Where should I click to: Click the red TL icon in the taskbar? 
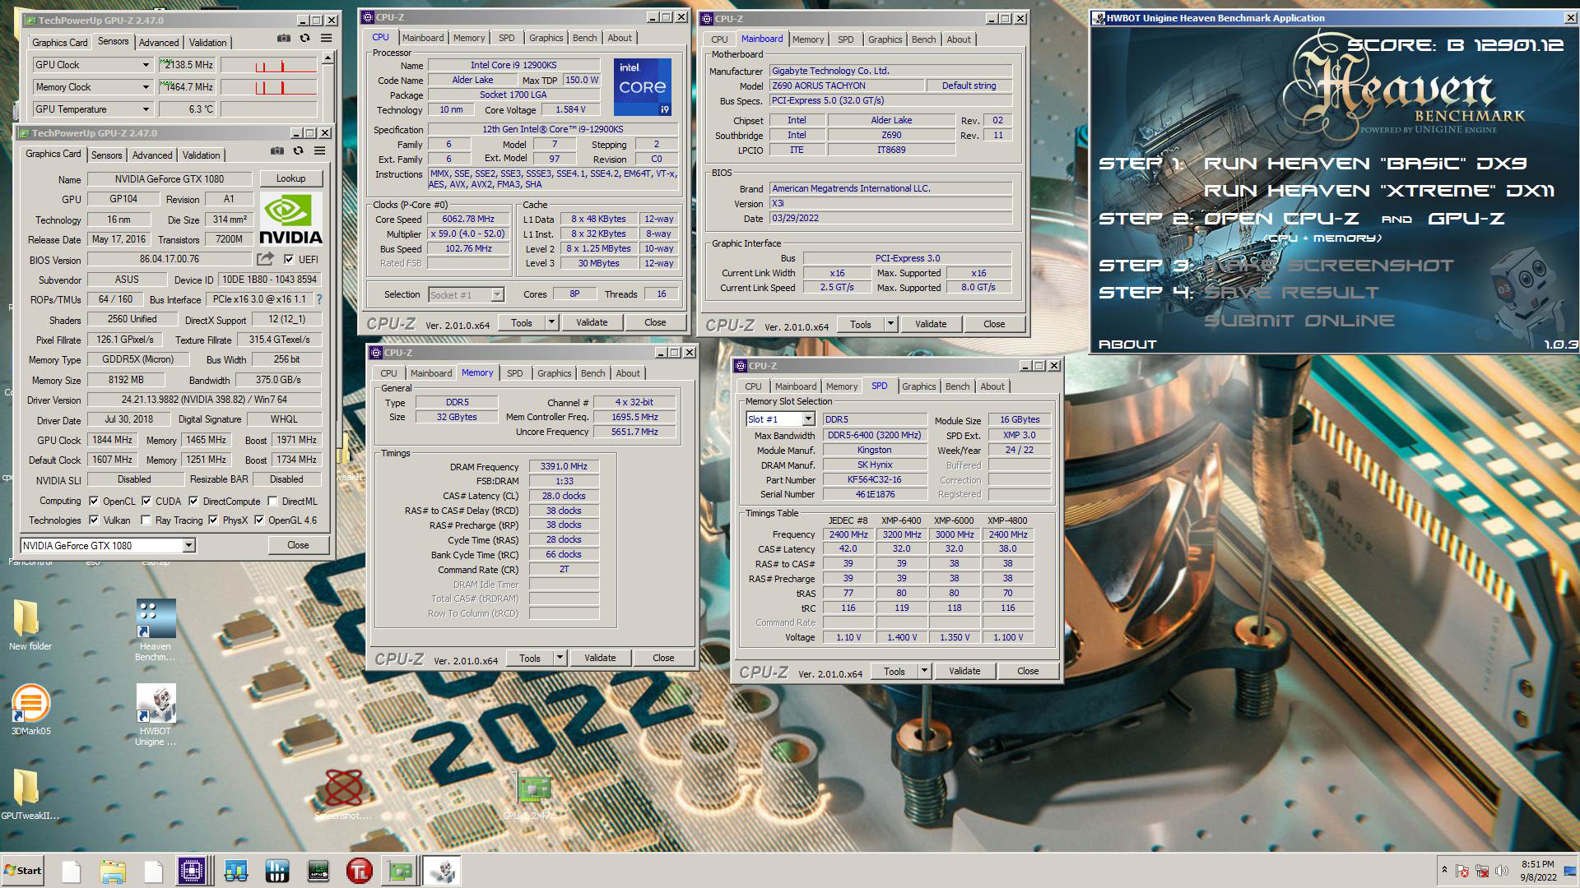[359, 871]
